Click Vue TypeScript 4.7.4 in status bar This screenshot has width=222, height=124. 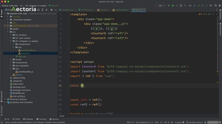click(x=144, y=122)
